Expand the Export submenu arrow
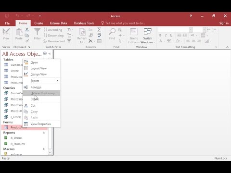 point(57,81)
